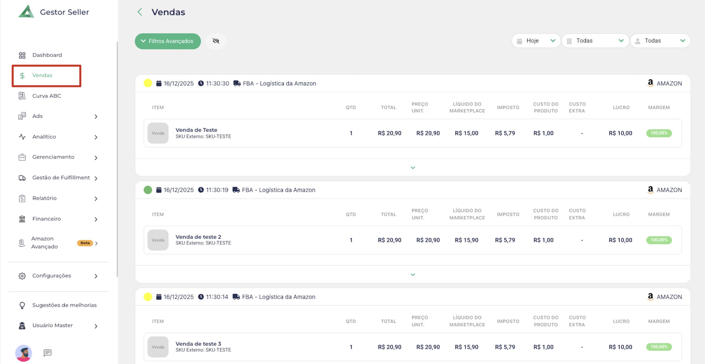Open Dashboard via its grid icon
This screenshot has height=364, width=705.
pos(22,55)
